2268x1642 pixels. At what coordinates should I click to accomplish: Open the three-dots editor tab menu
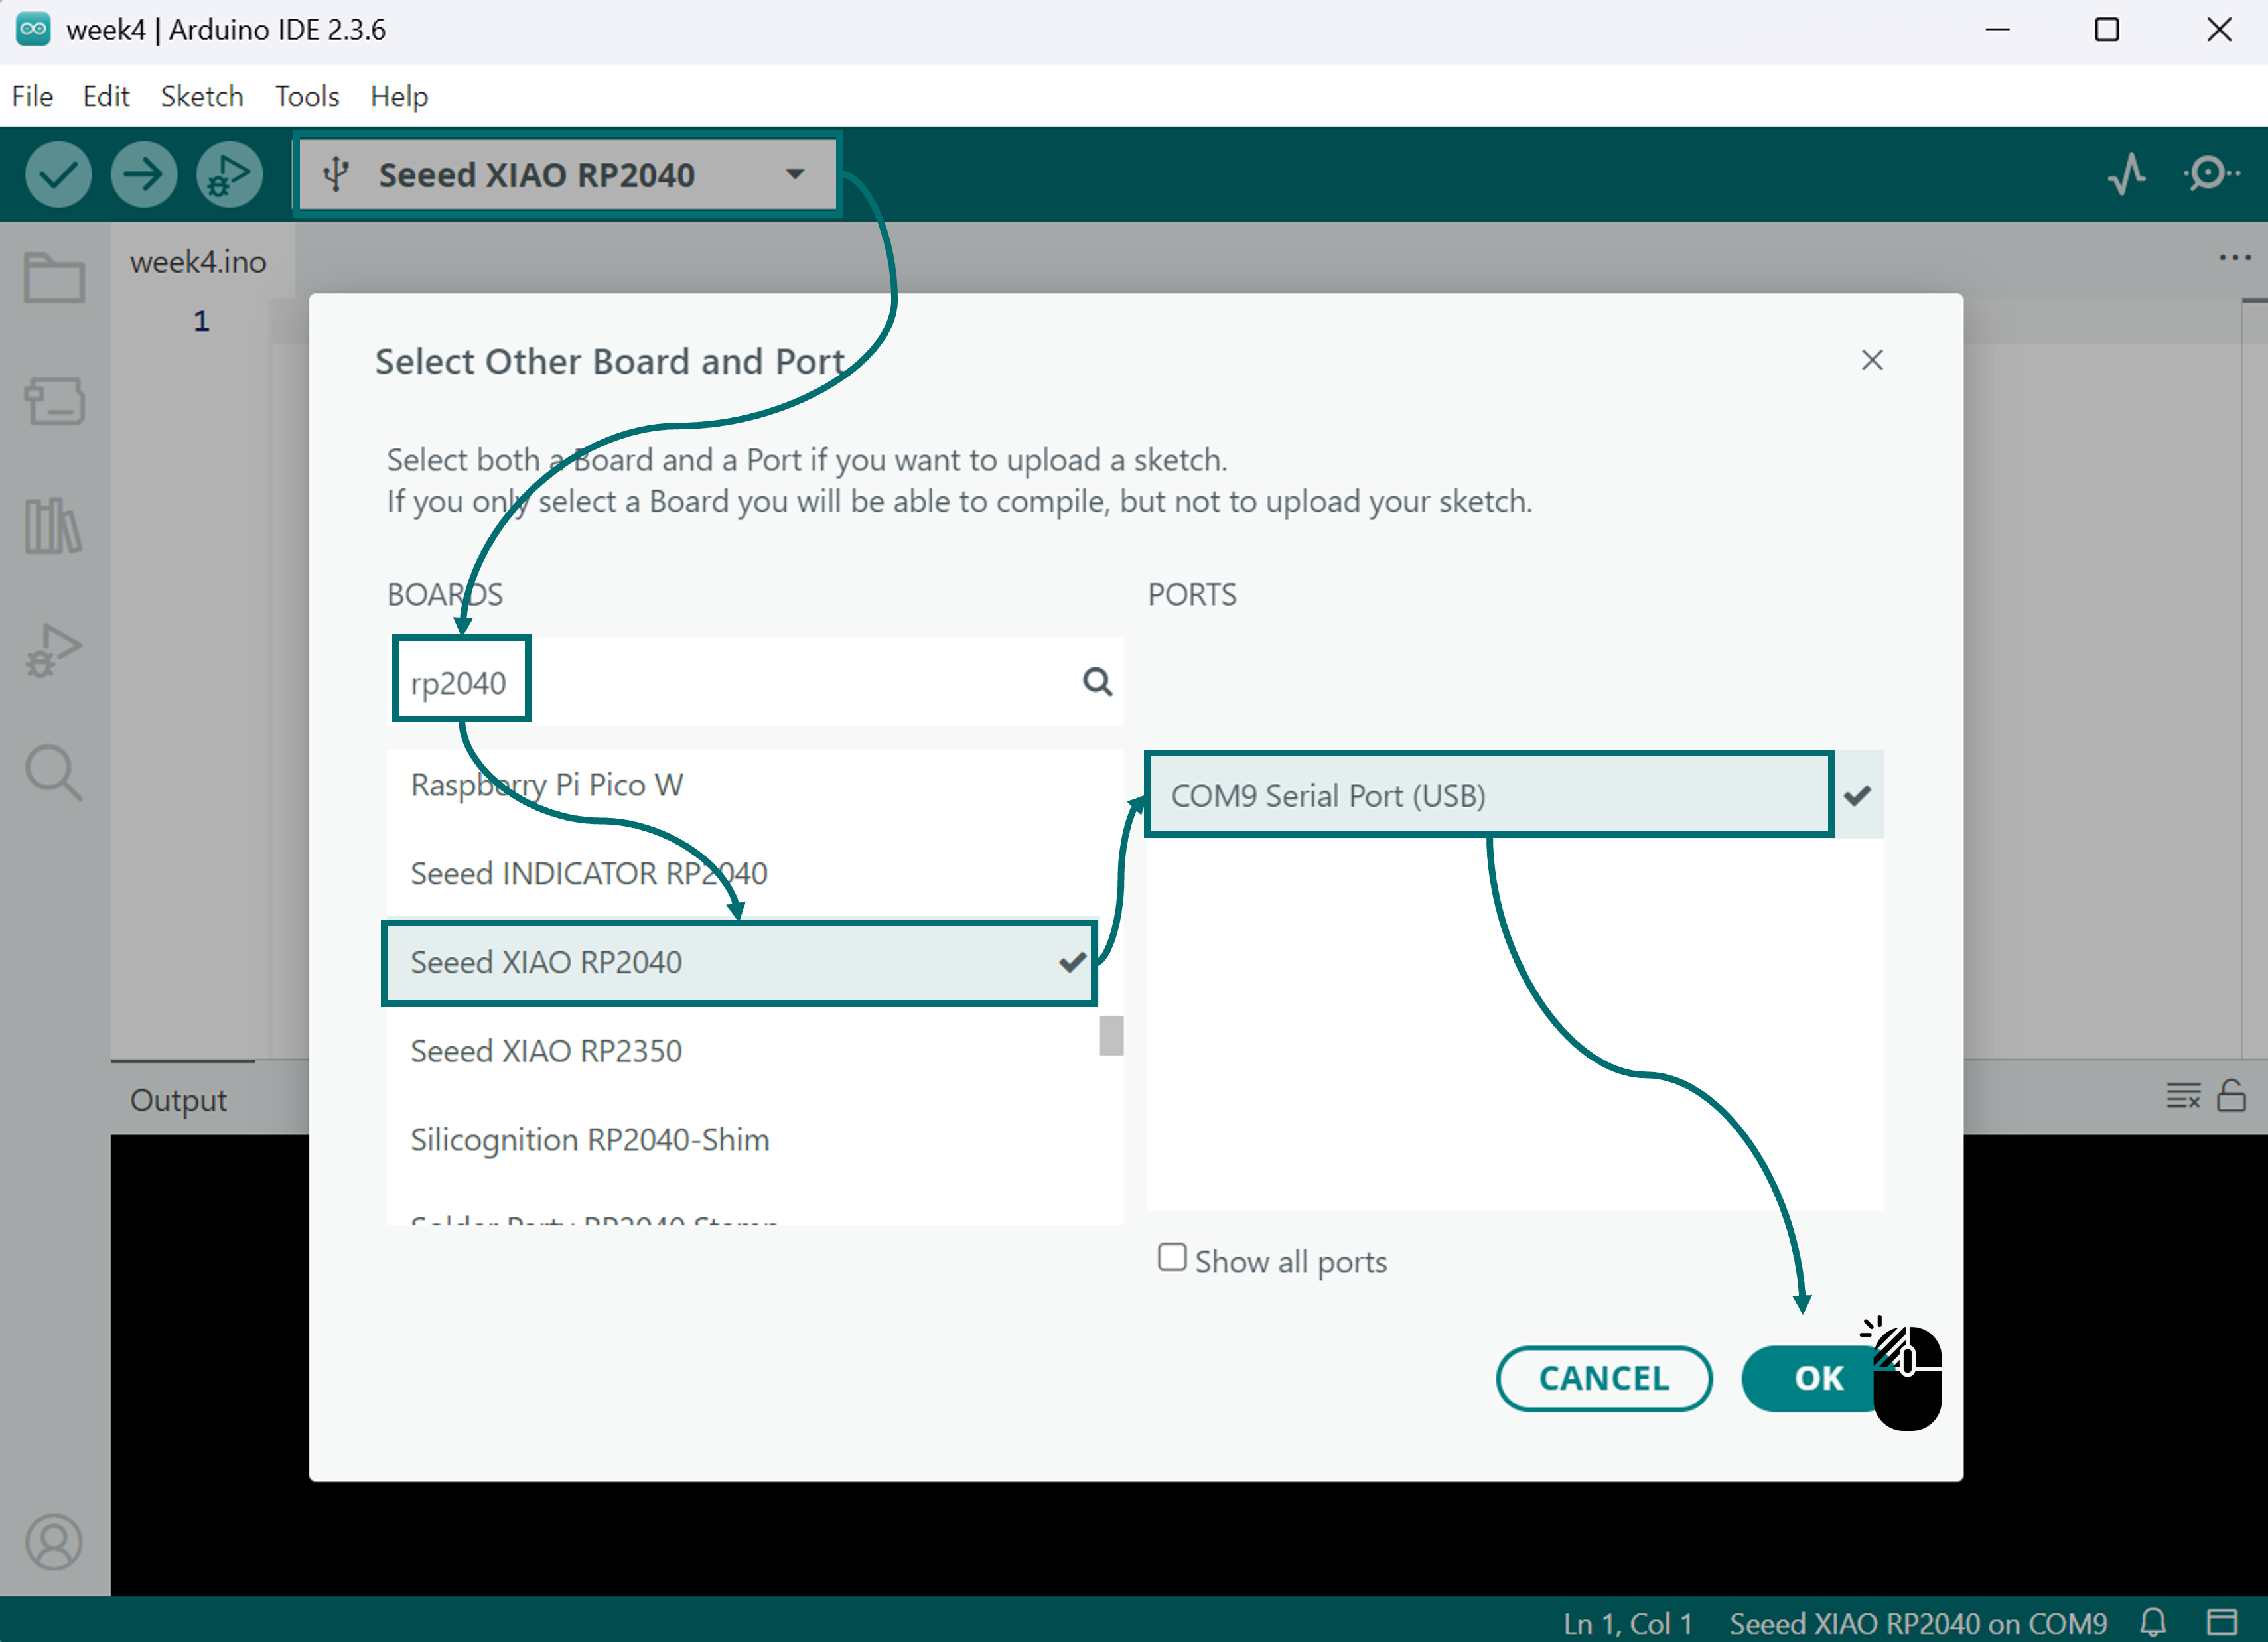pos(2234,258)
